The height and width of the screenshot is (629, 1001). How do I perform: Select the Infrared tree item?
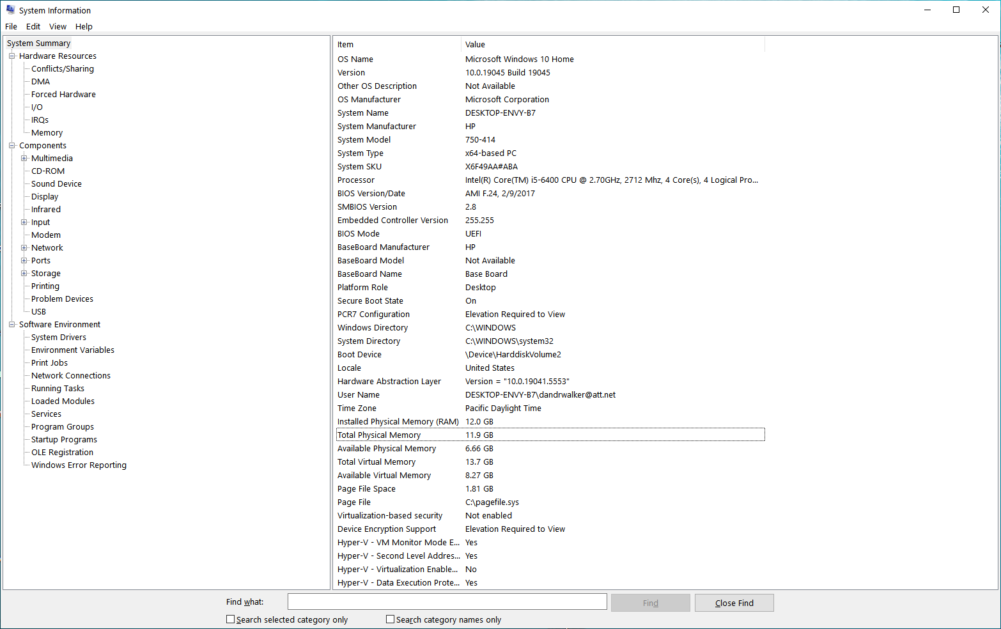(46, 210)
